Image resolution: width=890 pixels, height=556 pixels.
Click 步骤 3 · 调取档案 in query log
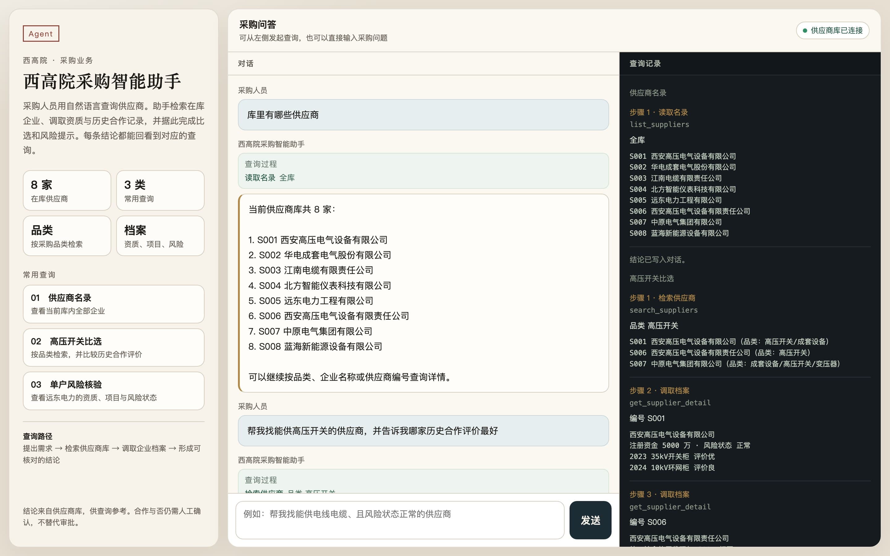click(x=659, y=494)
